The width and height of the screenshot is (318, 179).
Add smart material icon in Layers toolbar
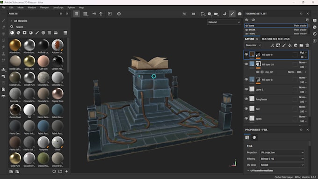[x=296, y=45]
